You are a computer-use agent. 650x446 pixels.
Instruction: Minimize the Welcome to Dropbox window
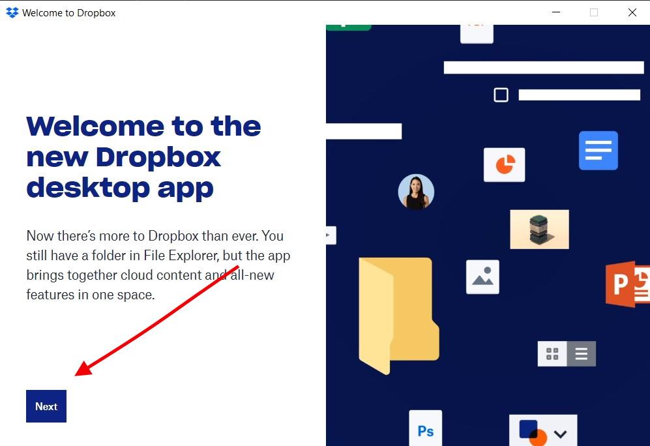pyautogui.click(x=556, y=12)
